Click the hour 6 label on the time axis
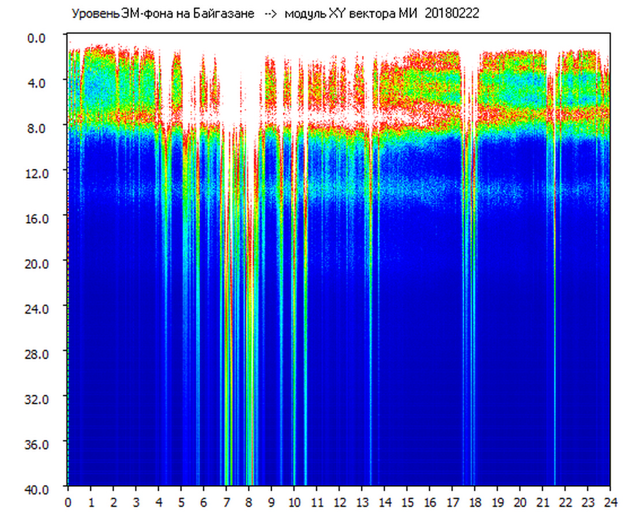The width and height of the screenshot is (632, 519). [x=204, y=503]
